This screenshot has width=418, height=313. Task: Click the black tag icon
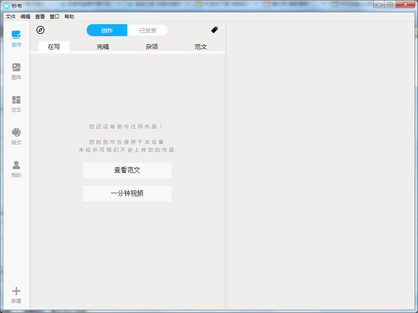[214, 30]
